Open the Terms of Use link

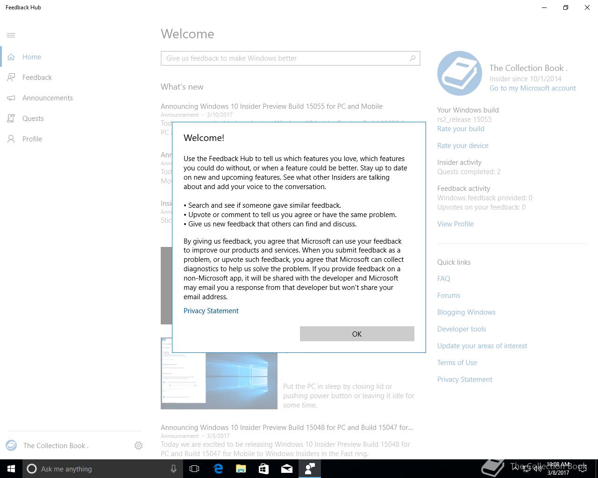coord(457,363)
